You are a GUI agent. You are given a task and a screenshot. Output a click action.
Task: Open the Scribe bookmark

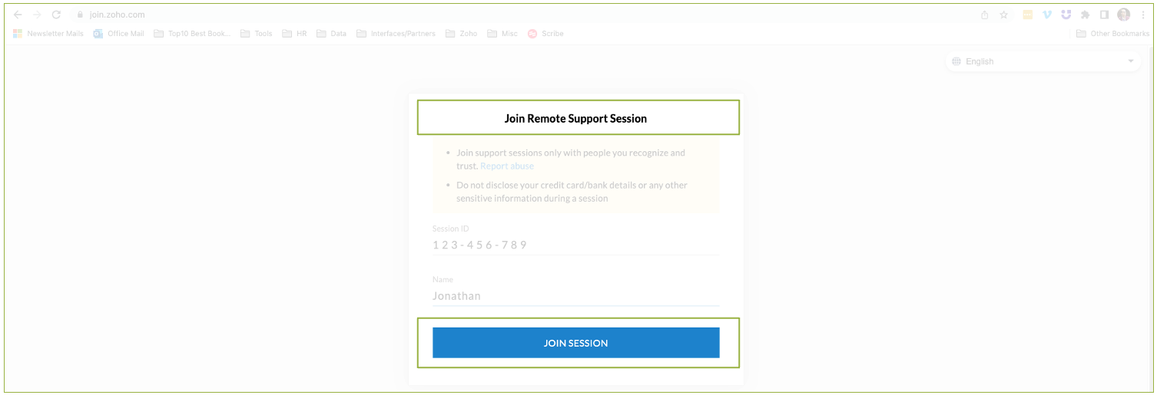(x=545, y=34)
